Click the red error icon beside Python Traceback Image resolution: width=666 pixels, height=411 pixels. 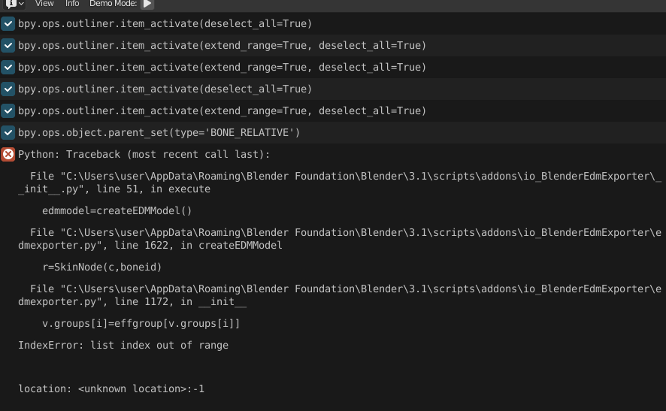click(8, 155)
